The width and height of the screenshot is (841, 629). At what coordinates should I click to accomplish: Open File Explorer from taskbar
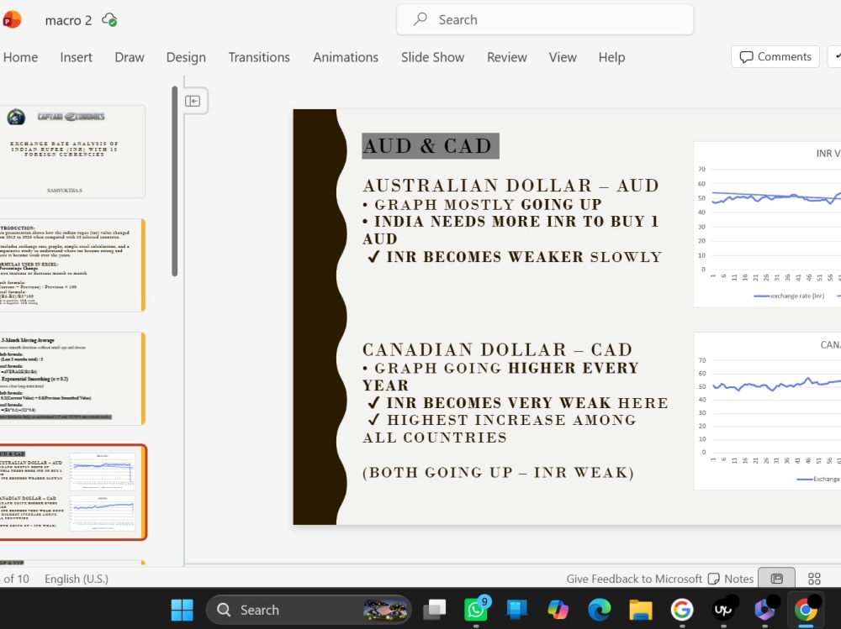640,610
